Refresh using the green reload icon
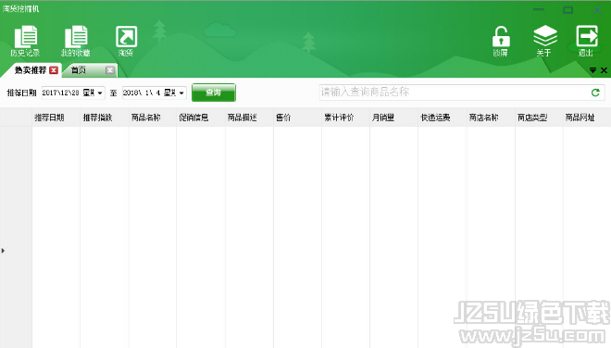The height and width of the screenshot is (348, 611). click(x=595, y=93)
